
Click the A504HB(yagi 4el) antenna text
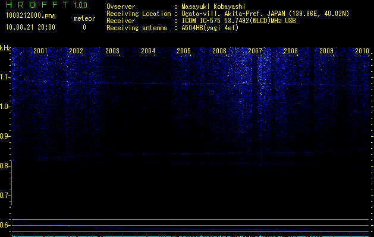(210, 28)
